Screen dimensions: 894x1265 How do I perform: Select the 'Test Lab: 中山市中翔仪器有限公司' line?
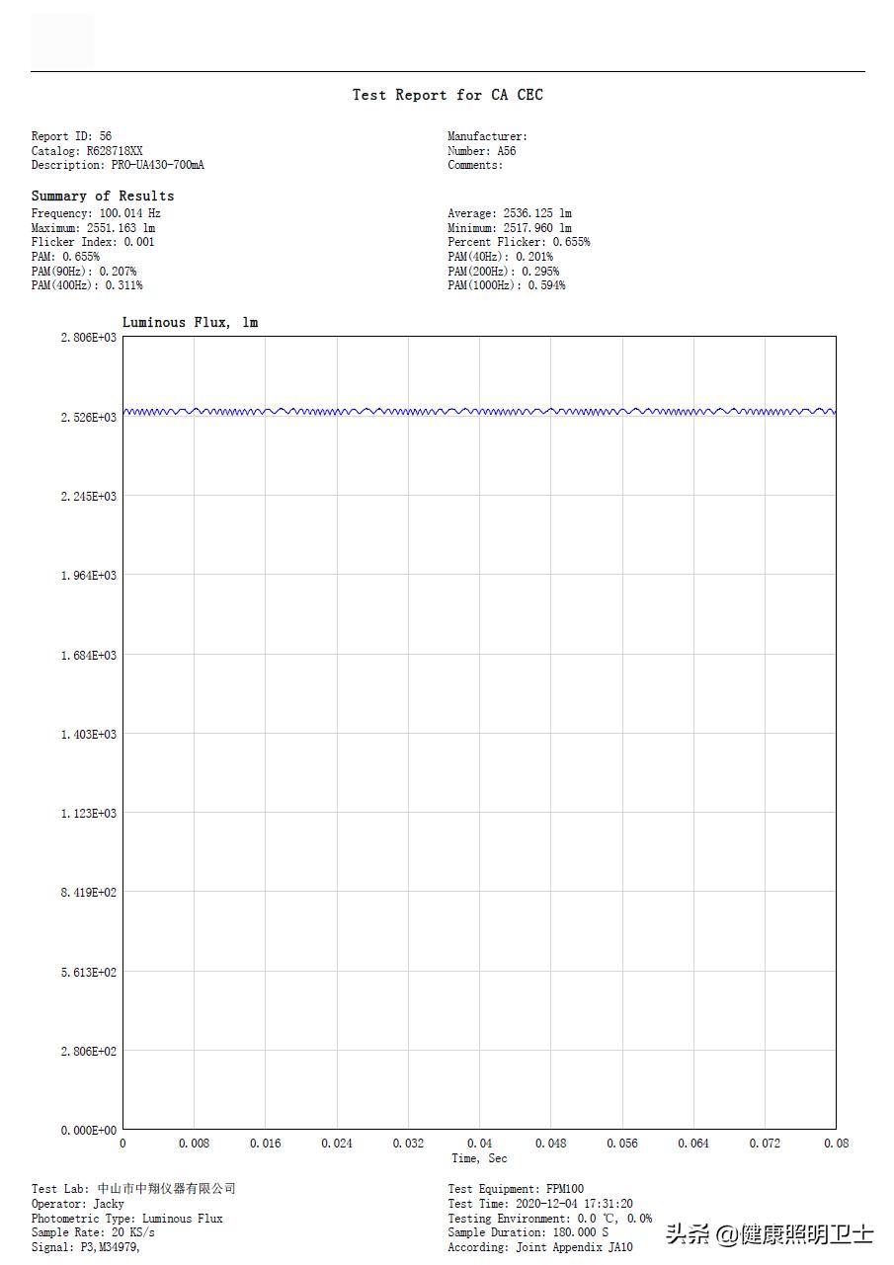click(x=133, y=1189)
